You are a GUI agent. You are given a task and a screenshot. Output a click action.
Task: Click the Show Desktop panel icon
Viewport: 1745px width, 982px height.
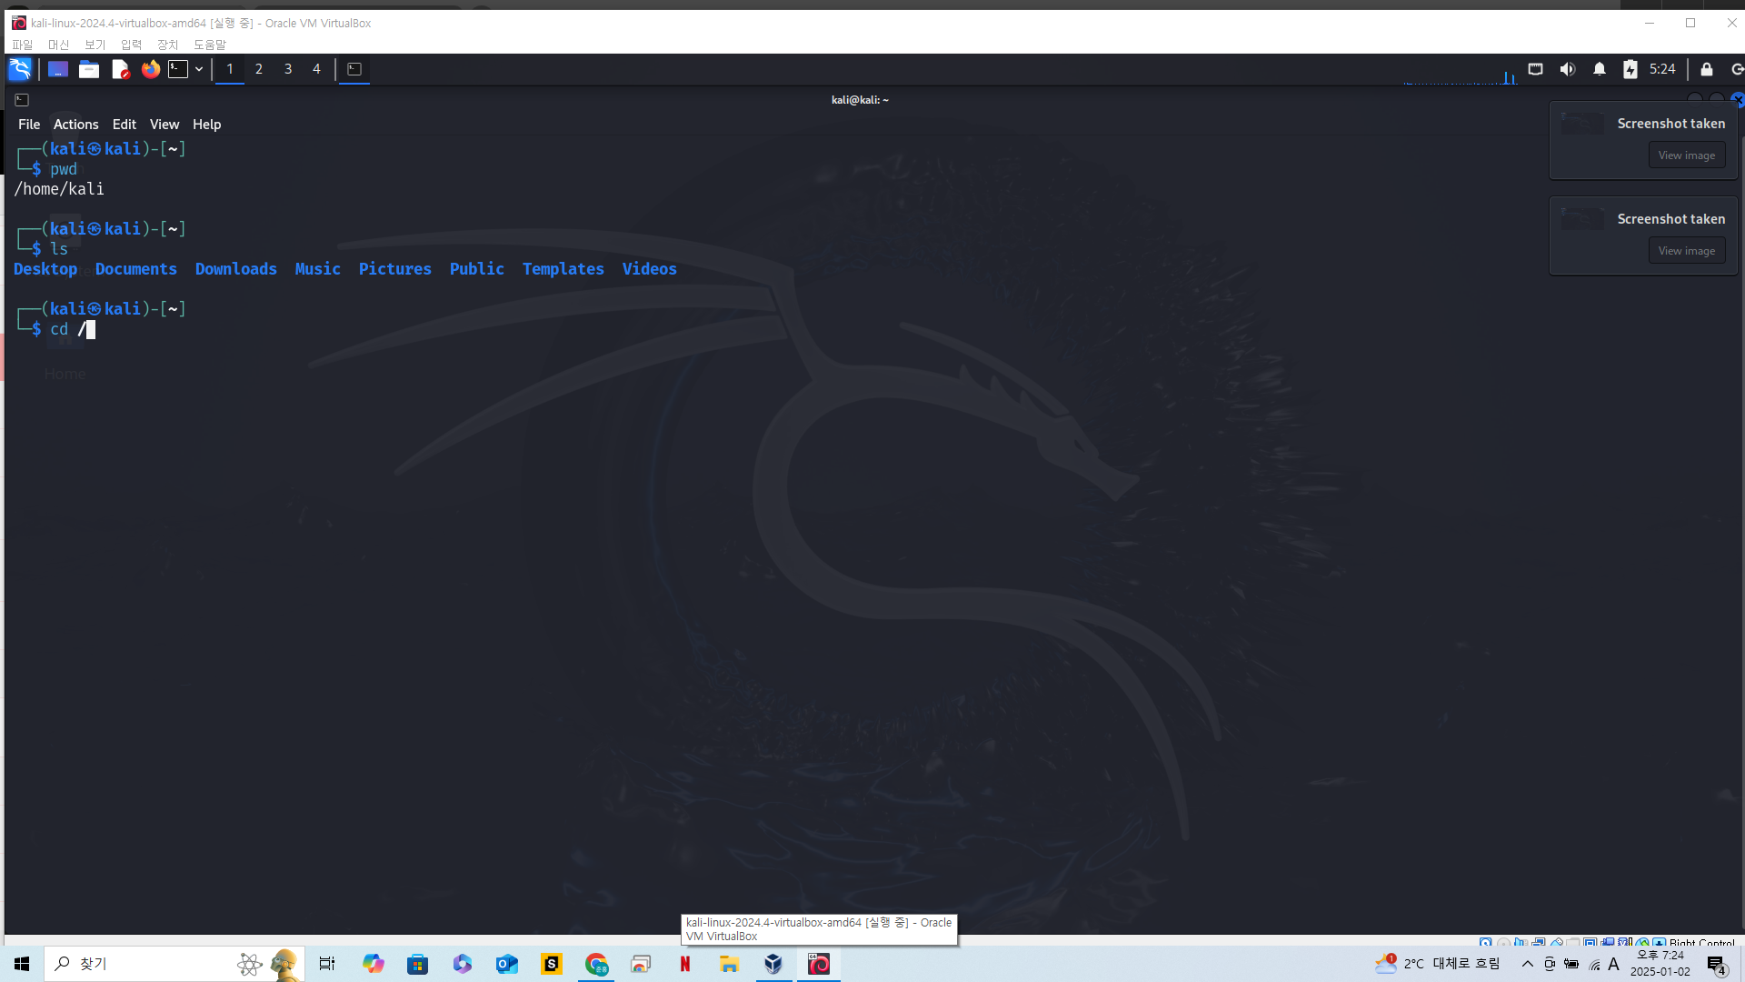[58, 69]
